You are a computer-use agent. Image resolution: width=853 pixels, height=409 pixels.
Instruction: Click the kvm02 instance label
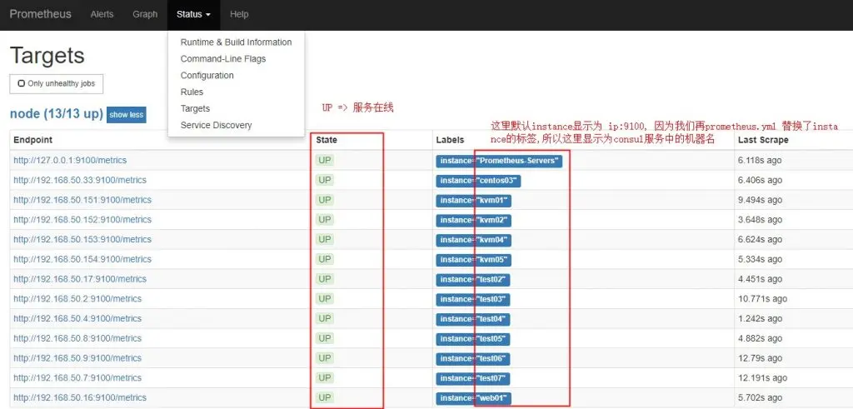coord(473,221)
